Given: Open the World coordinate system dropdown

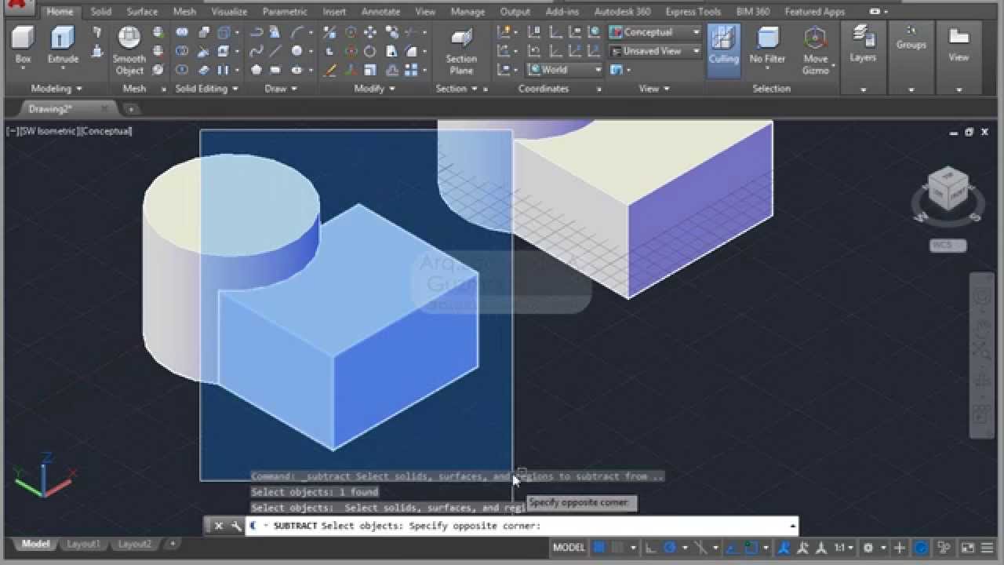Looking at the screenshot, I should pos(565,70).
